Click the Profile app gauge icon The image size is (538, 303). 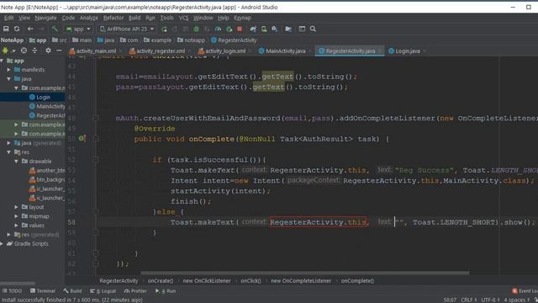coord(218,29)
